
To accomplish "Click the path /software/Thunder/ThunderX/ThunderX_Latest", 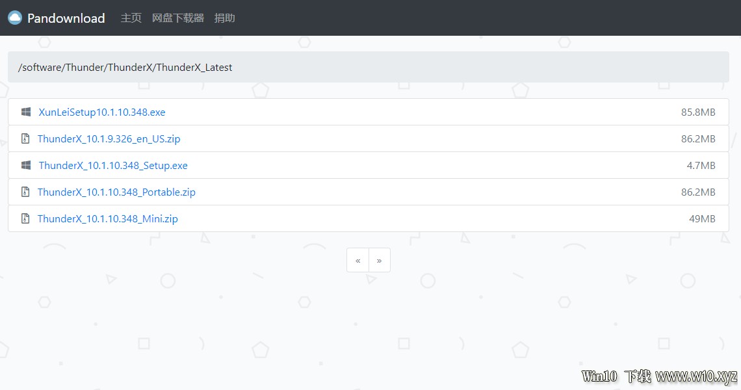I will (x=125, y=67).
